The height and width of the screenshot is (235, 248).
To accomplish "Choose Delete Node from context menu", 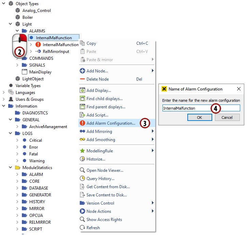I will (97, 79).
